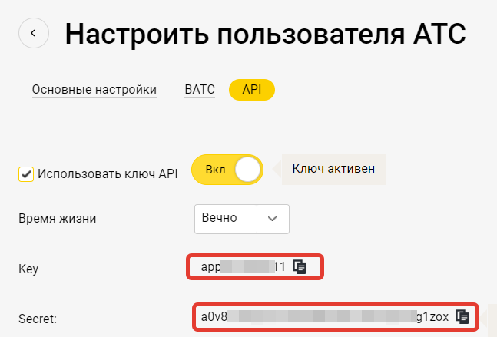Switch to the 'ВАТС' tab
Viewport: 497px width, 337px height.
[x=200, y=90]
